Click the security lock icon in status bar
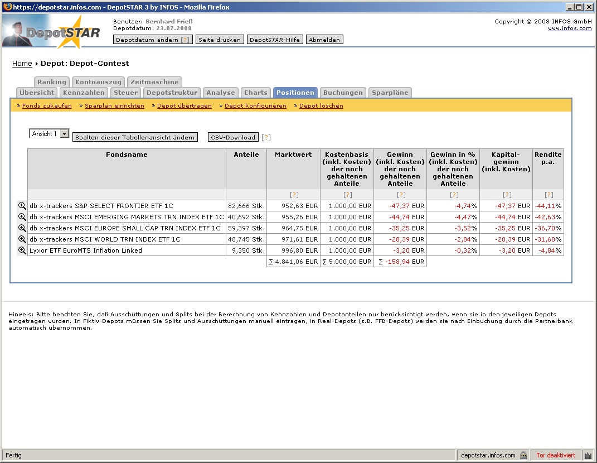This screenshot has width=597, height=463. (x=523, y=455)
